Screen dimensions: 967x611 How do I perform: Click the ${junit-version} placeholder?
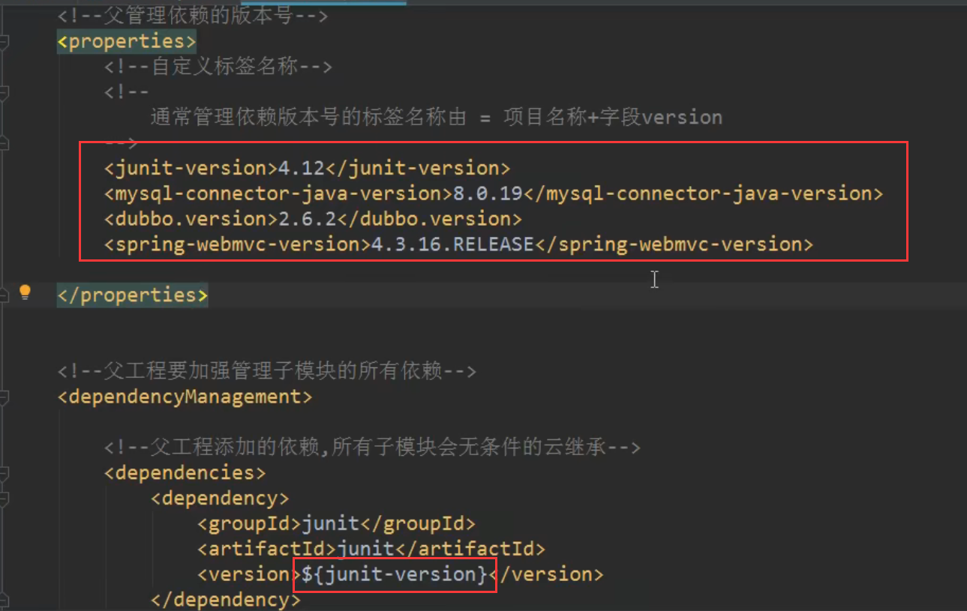click(395, 574)
